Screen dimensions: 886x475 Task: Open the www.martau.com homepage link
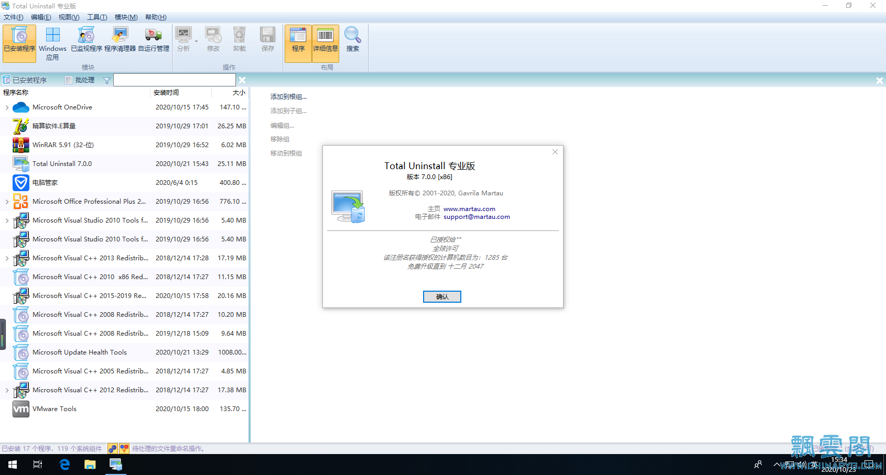pos(469,209)
